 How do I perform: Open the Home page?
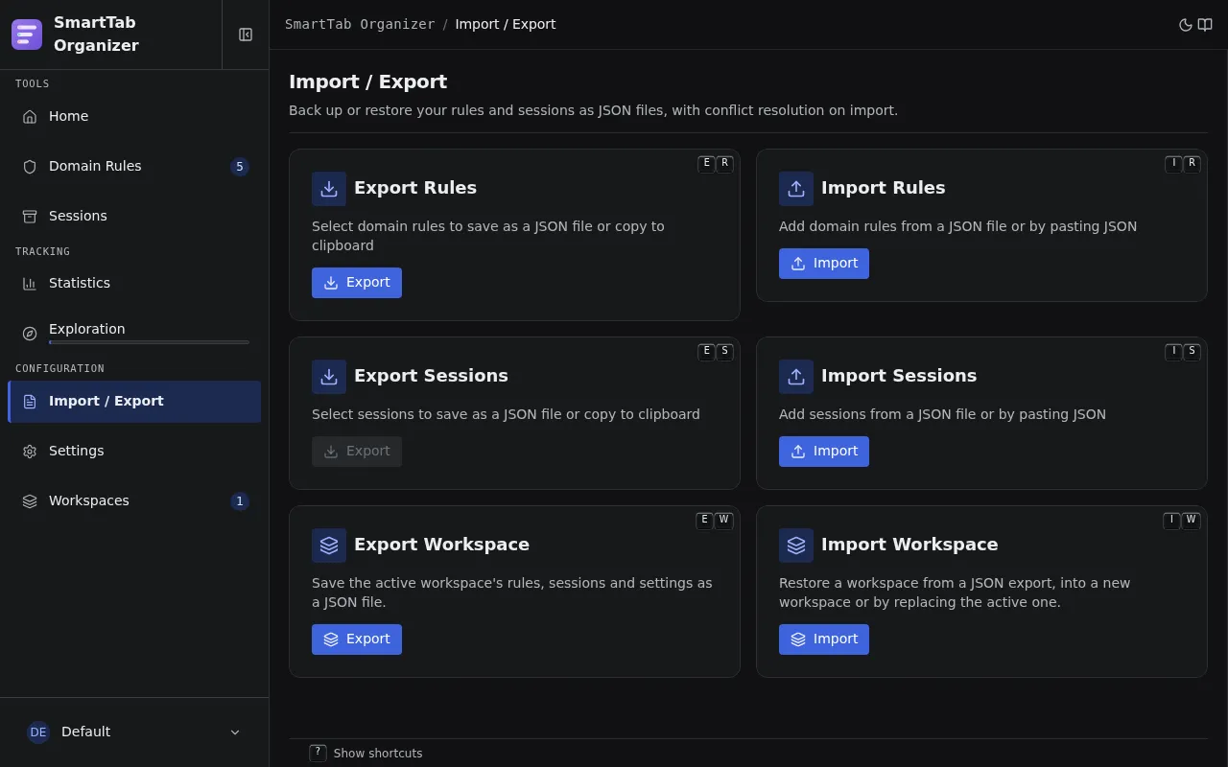click(134, 117)
